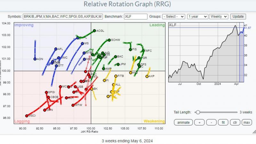This screenshot has height=144, width=256.
Task: Click the ALL data point
Action: tap(114, 84)
